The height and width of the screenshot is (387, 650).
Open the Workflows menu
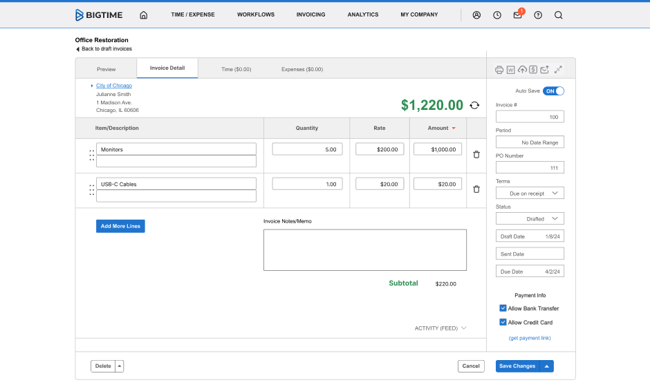click(256, 15)
